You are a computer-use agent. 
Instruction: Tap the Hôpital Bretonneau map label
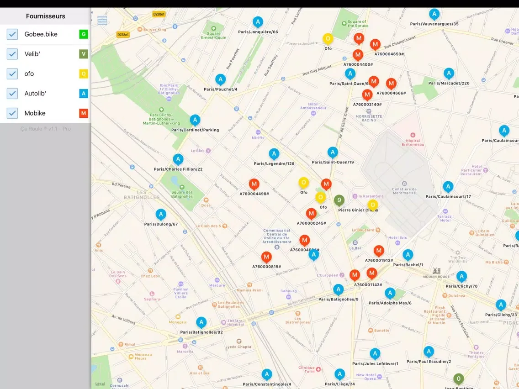413,142
